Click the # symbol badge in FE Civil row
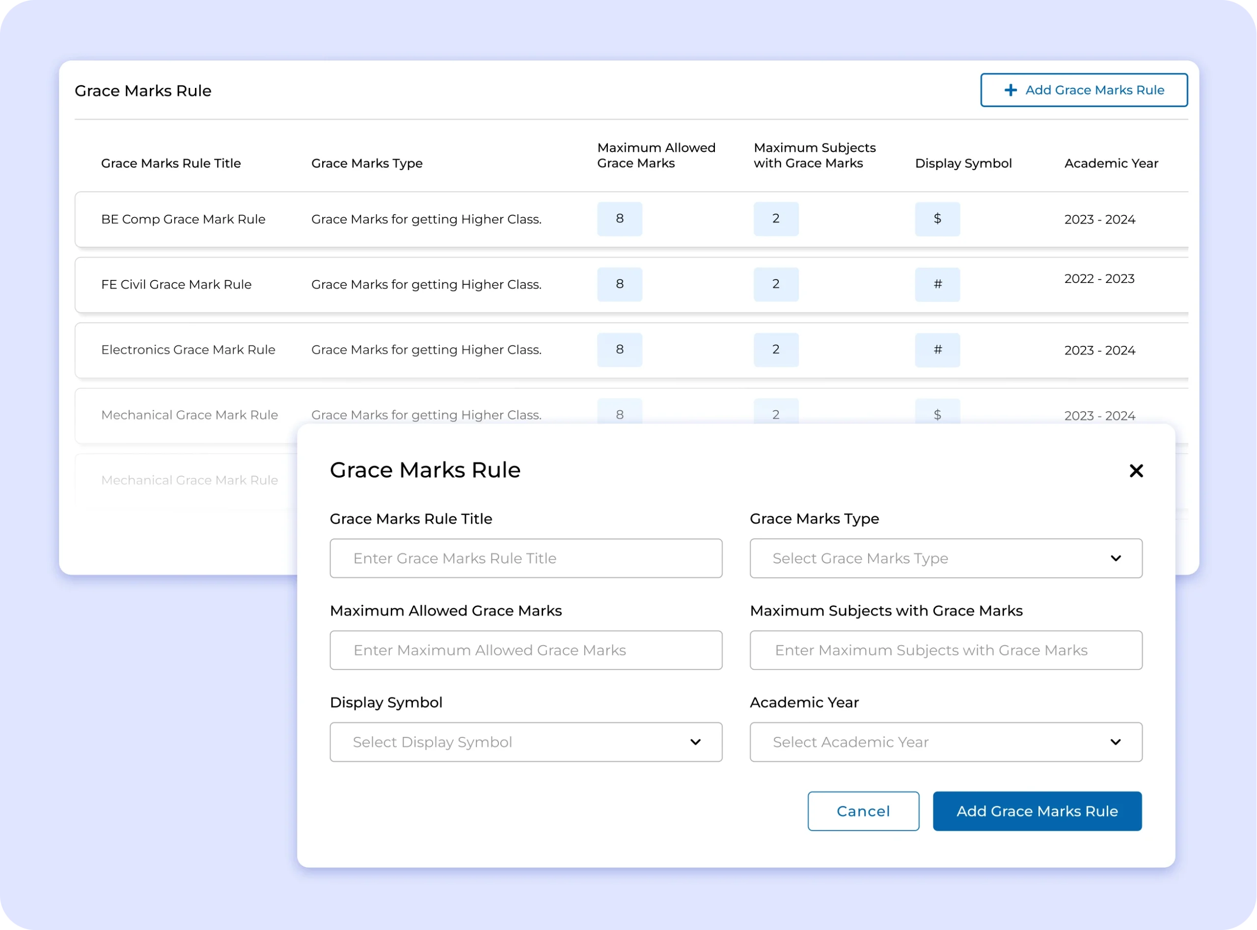The height and width of the screenshot is (930, 1257). tap(937, 284)
